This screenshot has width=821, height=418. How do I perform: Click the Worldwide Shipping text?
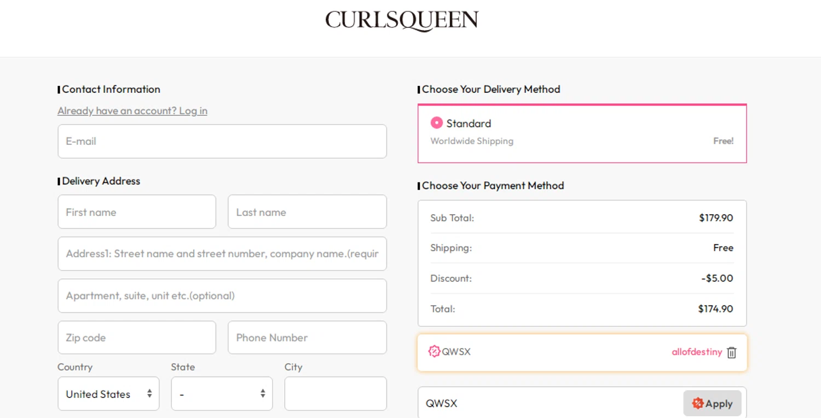[472, 141]
